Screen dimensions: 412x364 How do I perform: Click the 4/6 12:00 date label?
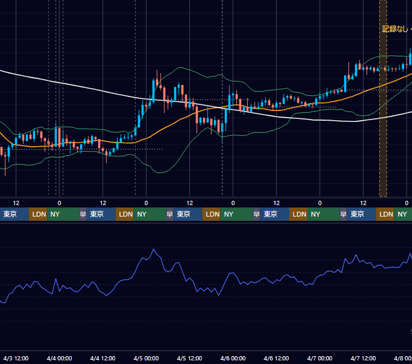coord(276,358)
